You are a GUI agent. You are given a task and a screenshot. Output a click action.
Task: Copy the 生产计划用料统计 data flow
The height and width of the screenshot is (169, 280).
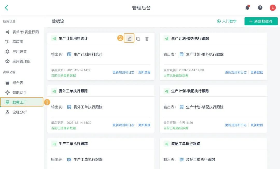tap(138, 39)
